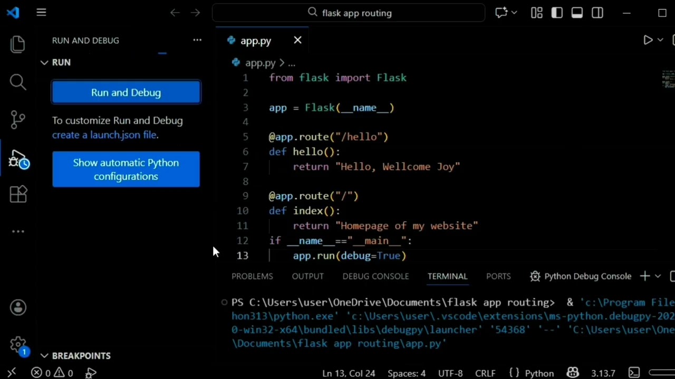Screen dimensions: 675x379
Task: Click Ln 13, Col 24 cursor position
Action: (x=349, y=373)
